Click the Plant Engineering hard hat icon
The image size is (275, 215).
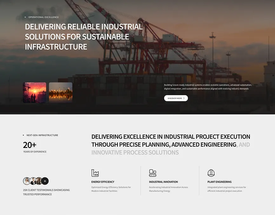tap(211, 173)
